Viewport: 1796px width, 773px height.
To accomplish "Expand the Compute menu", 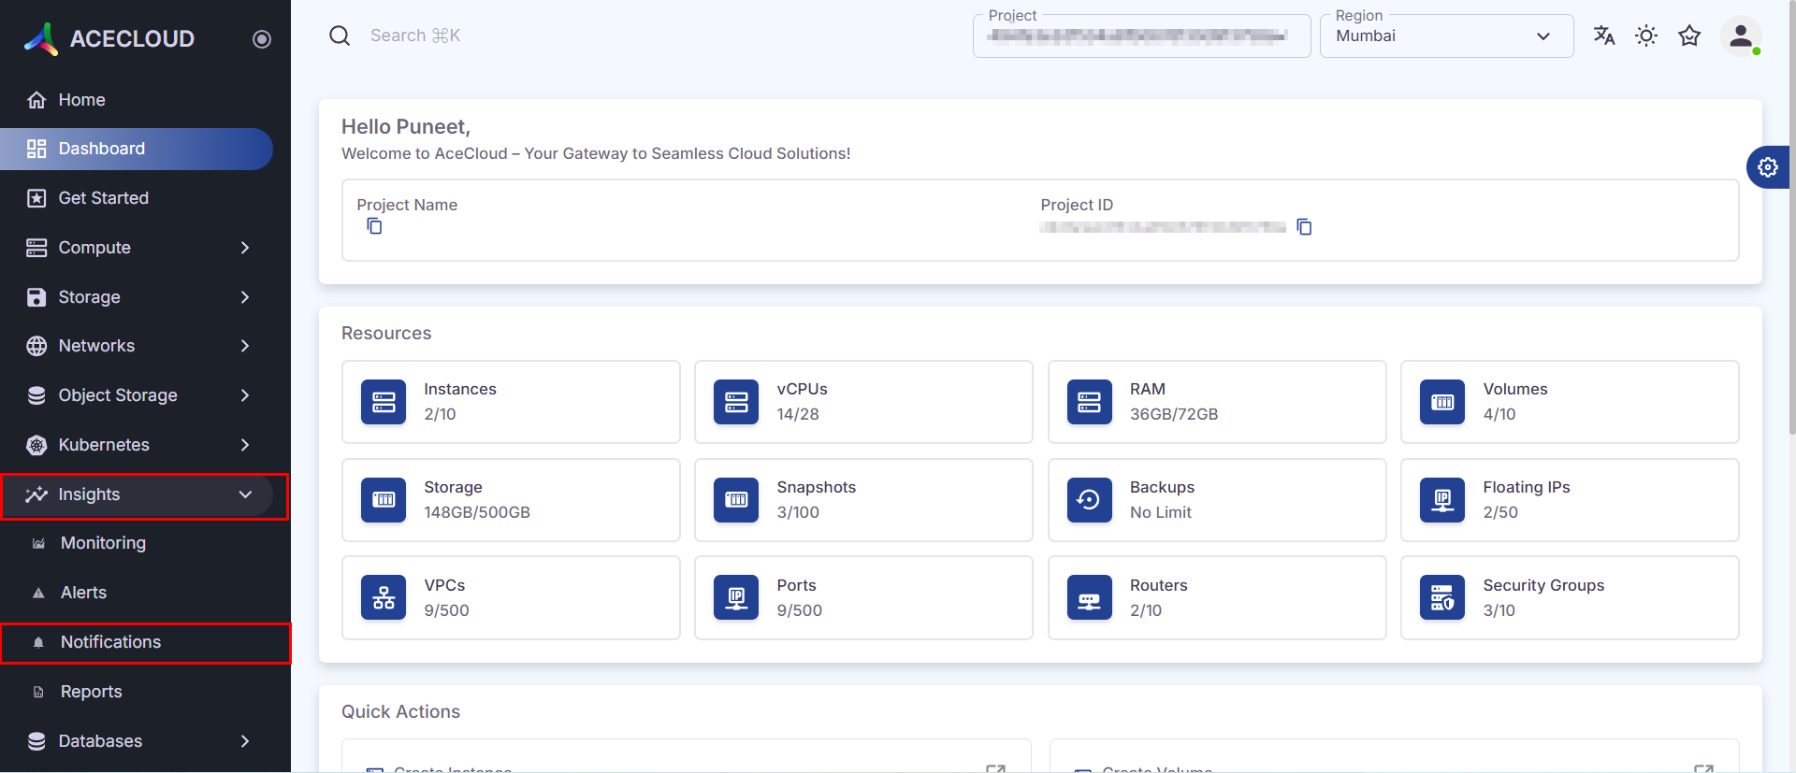I will point(140,248).
